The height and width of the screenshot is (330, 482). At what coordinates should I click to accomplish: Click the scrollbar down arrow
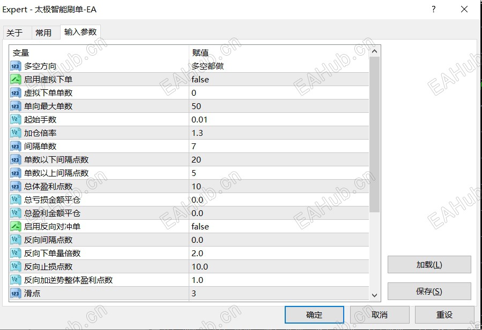click(x=375, y=295)
